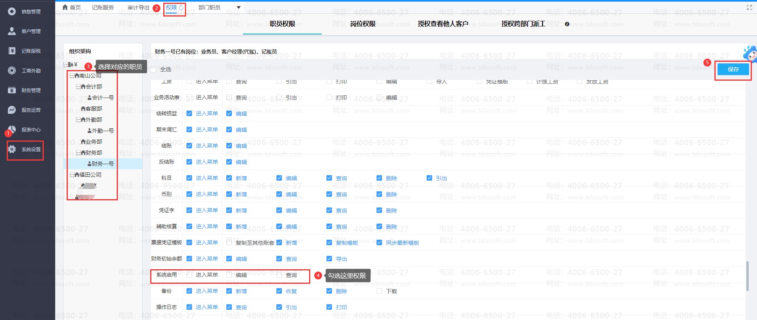The width and height of the screenshot is (757, 320).
Task: Select employee 会计一号 in the tree
Action: tap(103, 98)
